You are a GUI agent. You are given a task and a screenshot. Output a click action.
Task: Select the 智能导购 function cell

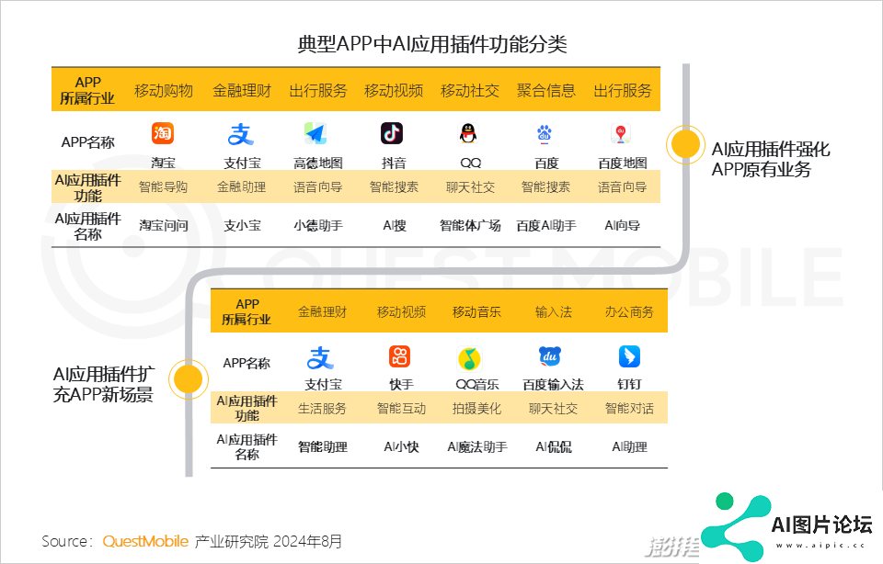(164, 187)
